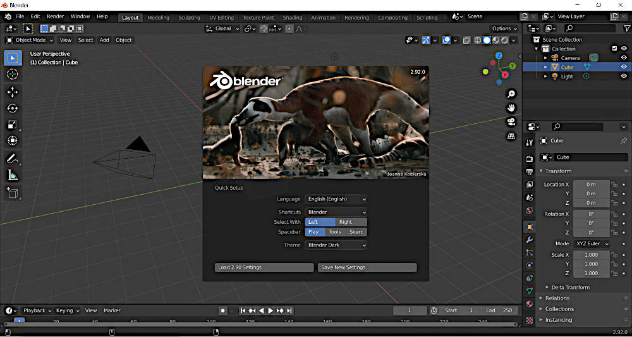Toggle visibility of Light object

(x=623, y=76)
